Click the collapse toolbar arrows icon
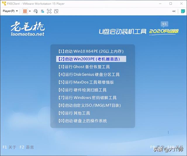The width and height of the screenshot is (187, 156). coord(174,11)
